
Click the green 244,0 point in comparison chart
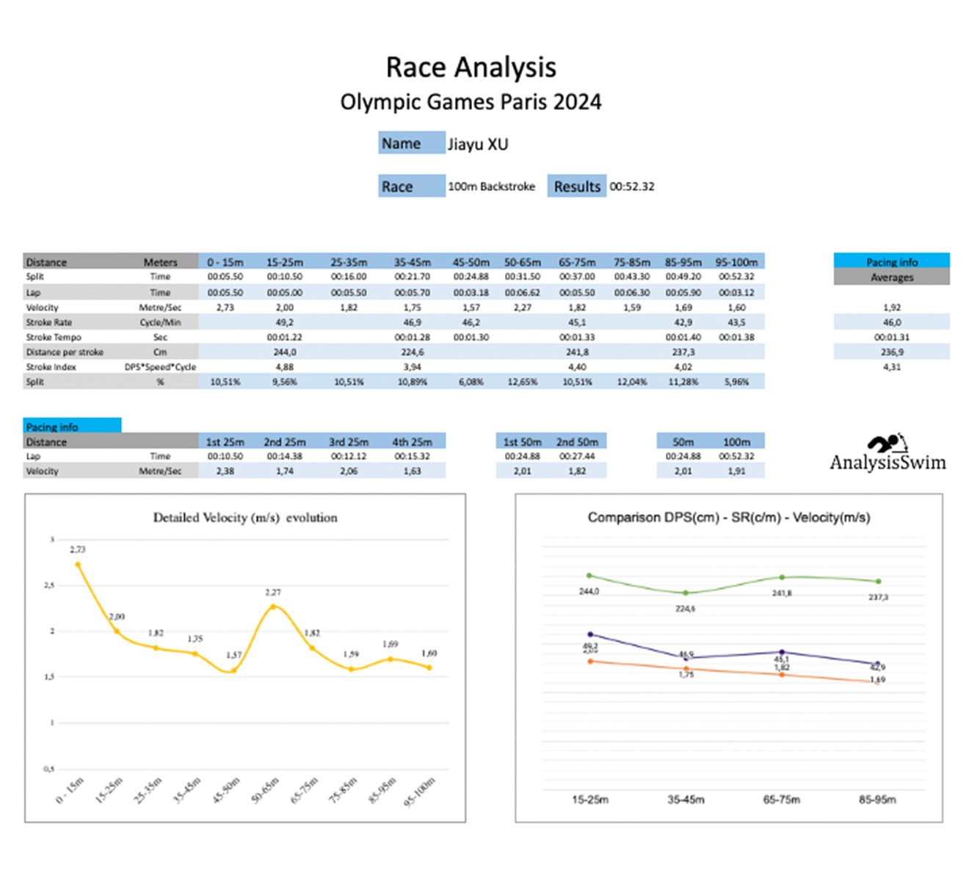point(589,576)
